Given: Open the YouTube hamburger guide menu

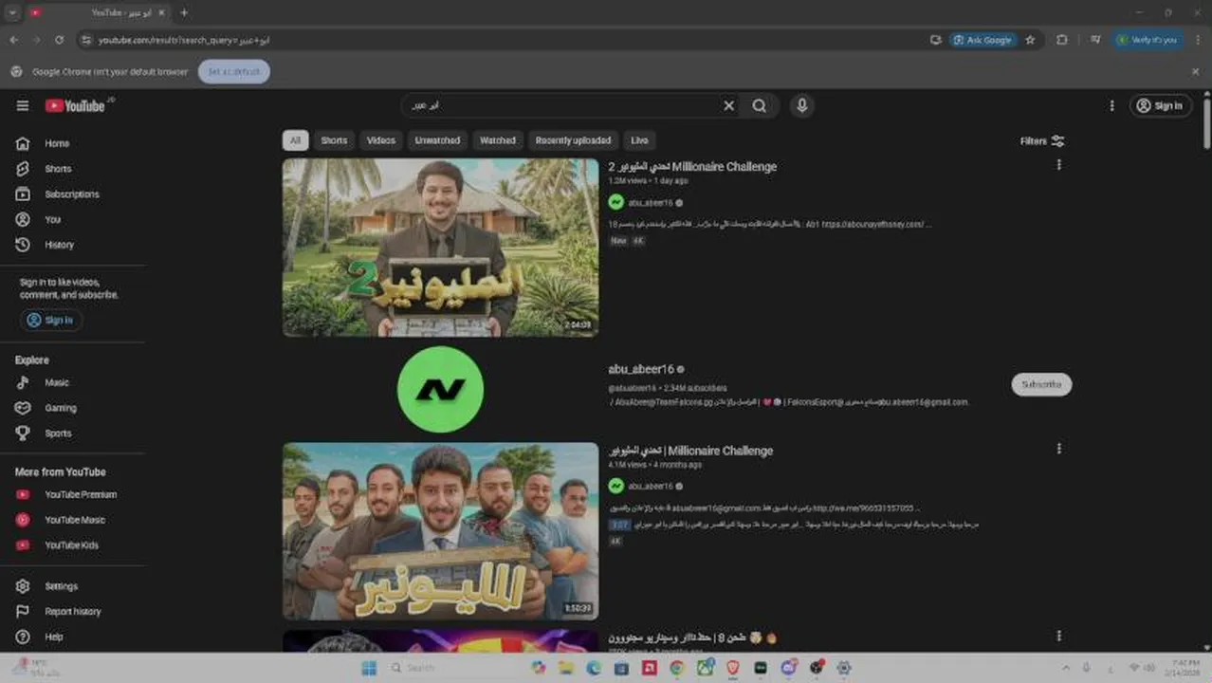Looking at the screenshot, I should 23,105.
